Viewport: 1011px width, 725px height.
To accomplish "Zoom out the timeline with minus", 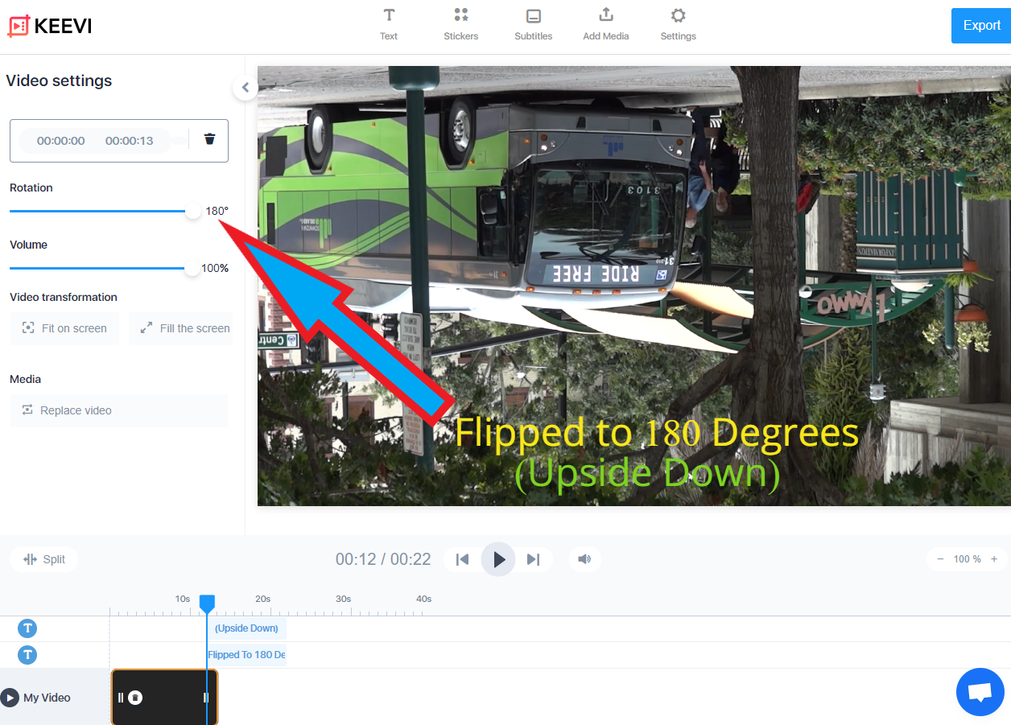I will pyautogui.click(x=940, y=559).
